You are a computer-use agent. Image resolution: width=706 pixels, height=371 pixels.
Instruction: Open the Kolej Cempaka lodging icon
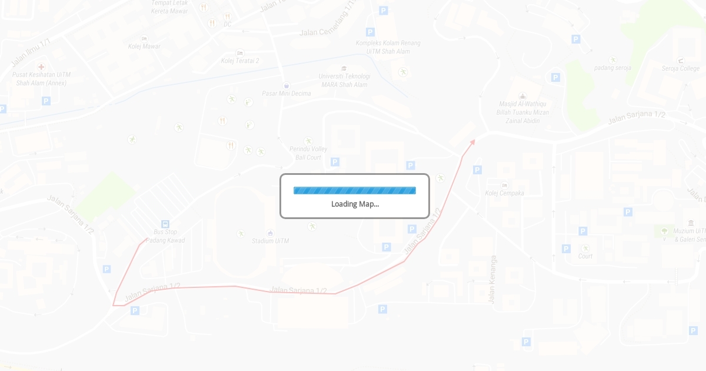pyautogui.click(x=504, y=185)
